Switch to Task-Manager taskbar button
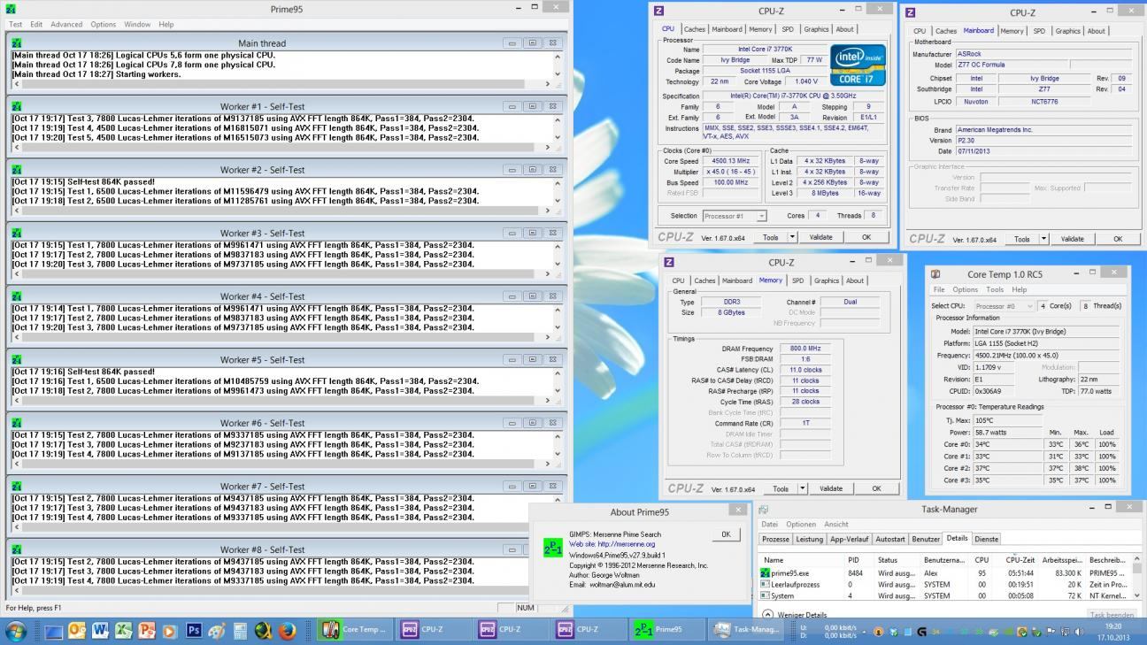 coord(745,630)
